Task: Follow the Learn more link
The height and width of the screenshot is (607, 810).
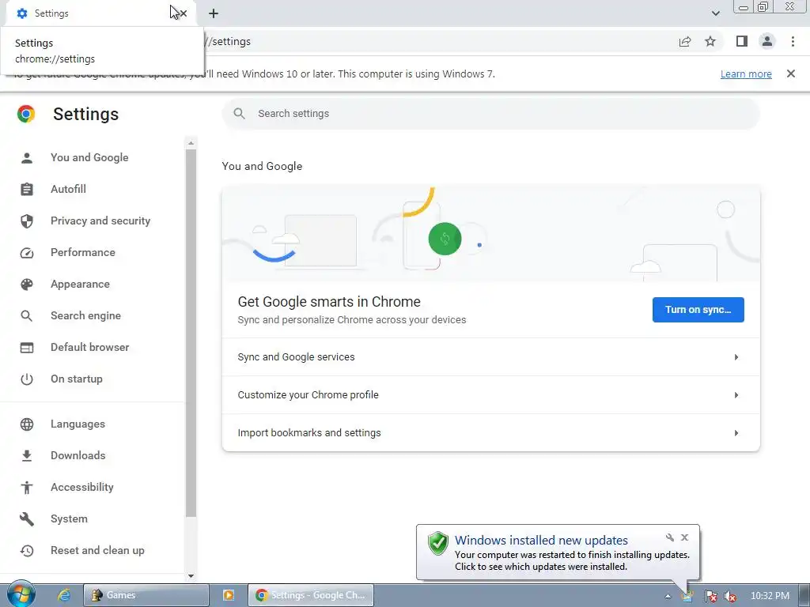Action: click(746, 74)
